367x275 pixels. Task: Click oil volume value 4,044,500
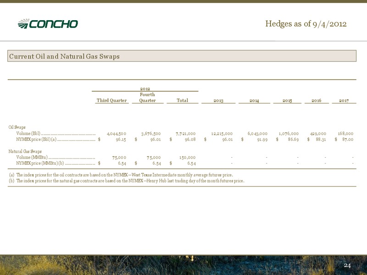pos(117,134)
